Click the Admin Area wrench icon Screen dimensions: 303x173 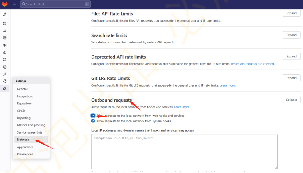coord(5,14)
